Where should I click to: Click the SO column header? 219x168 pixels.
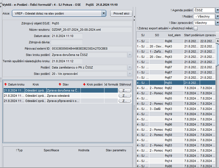pos(157,35)
